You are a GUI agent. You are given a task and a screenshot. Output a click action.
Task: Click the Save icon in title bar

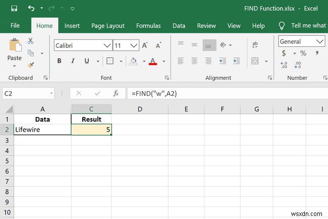click(x=14, y=9)
